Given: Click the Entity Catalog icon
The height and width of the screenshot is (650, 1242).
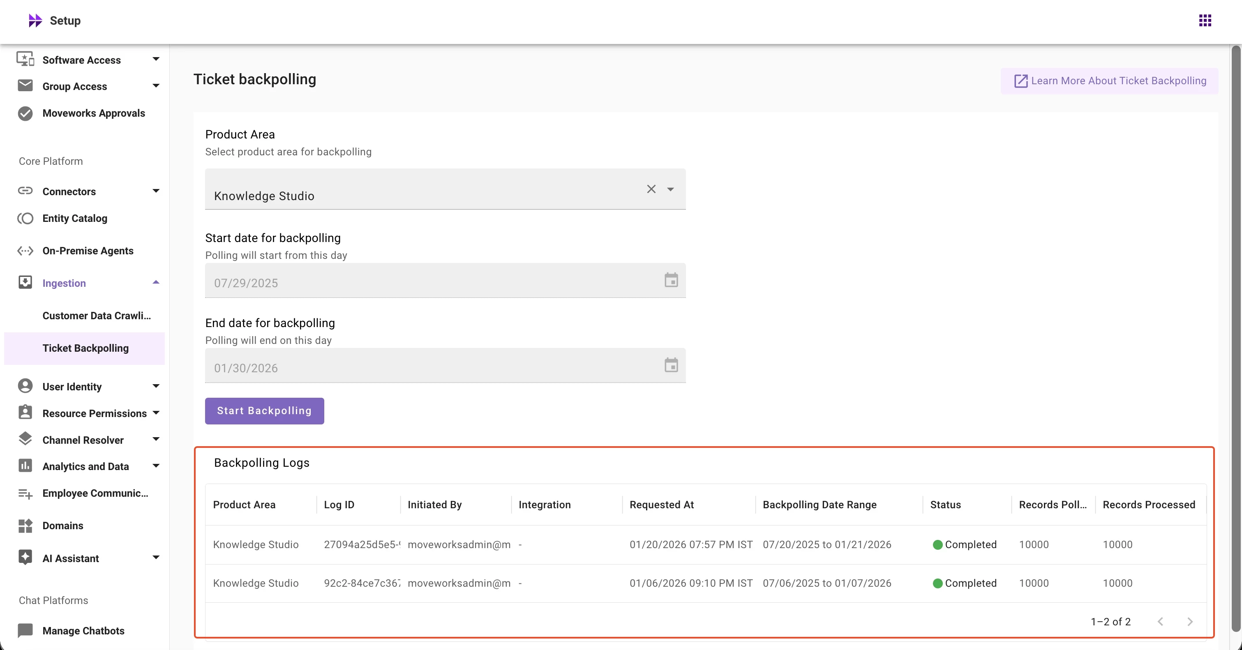Looking at the screenshot, I should coord(25,218).
